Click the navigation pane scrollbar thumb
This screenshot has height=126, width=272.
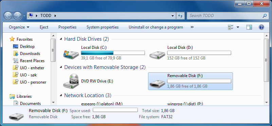53,50
